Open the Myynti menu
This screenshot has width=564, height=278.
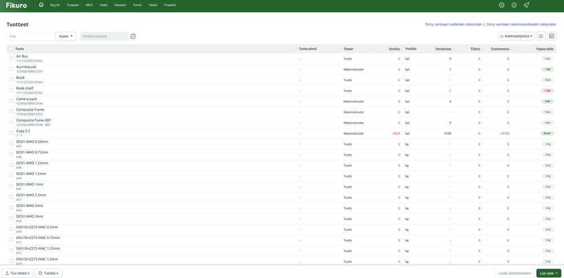[x=55, y=5]
